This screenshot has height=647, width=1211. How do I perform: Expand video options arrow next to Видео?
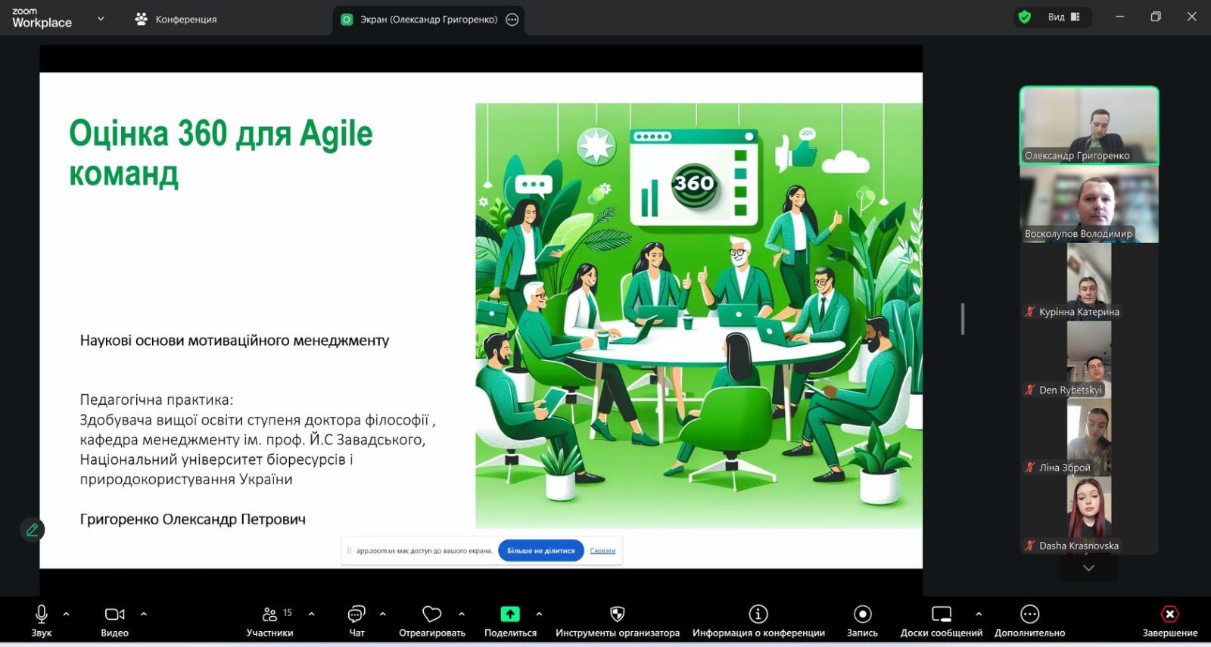click(x=144, y=614)
